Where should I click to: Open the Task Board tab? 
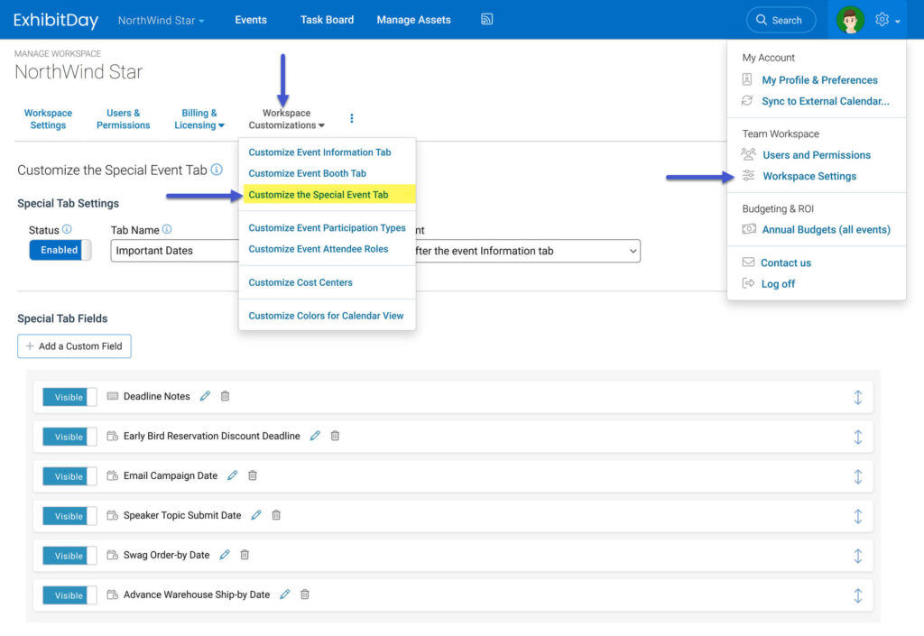point(327,20)
